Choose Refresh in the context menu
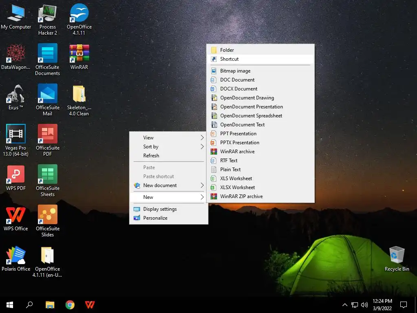 click(169, 156)
